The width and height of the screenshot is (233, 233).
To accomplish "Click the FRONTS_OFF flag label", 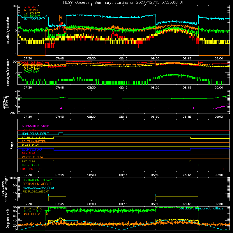I will point(31,165).
